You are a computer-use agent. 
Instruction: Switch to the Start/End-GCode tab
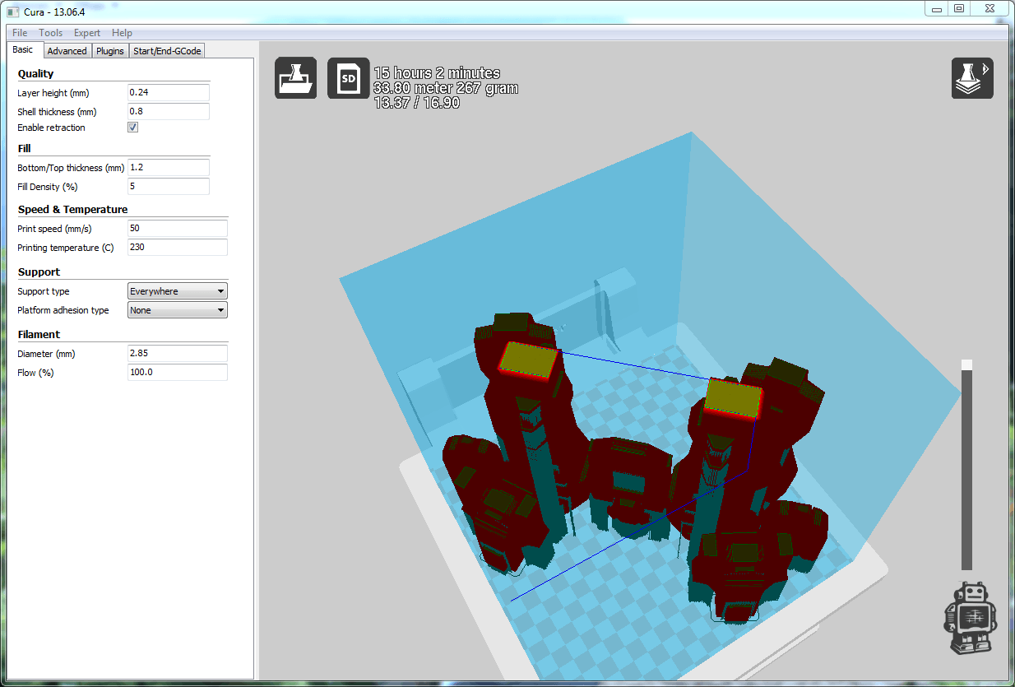pos(167,51)
